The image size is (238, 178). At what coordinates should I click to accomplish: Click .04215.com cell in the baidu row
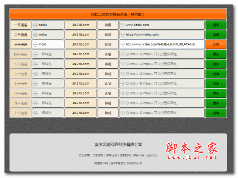point(80,25)
